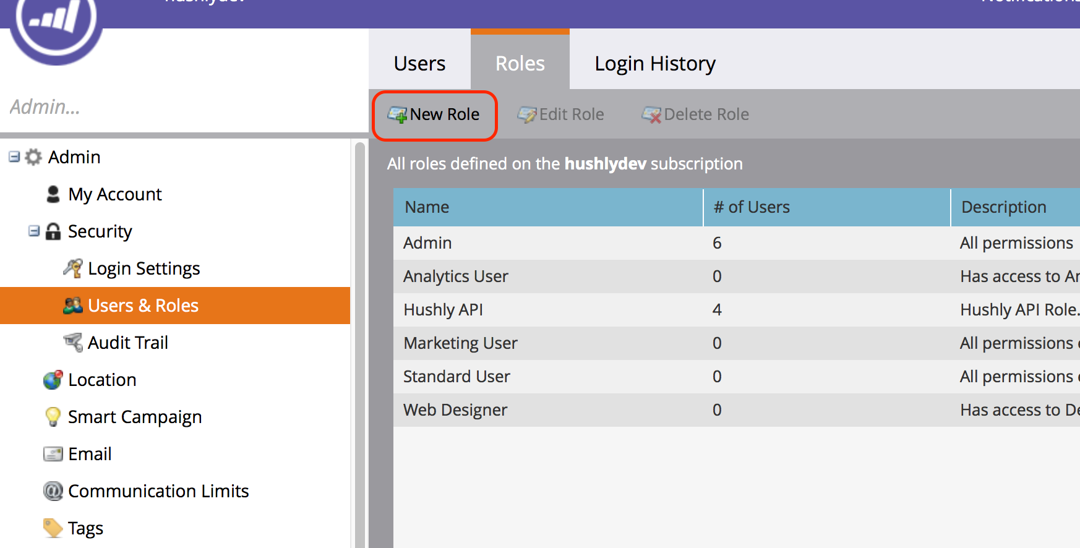The width and height of the screenshot is (1080, 548).
Task: Select the Analytics User role row
Action: [737, 276]
